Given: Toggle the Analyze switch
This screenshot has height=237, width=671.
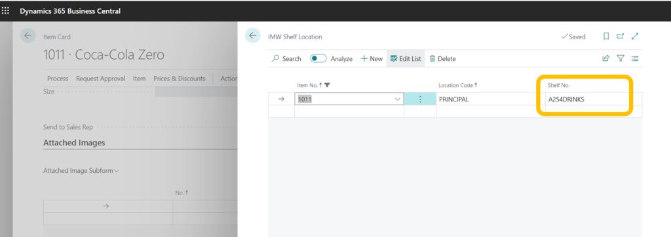Looking at the screenshot, I should (318, 59).
